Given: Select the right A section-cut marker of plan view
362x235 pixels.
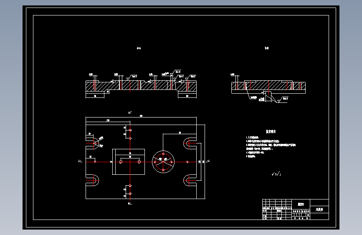Looking at the screenshot, I should coord(208,161).
